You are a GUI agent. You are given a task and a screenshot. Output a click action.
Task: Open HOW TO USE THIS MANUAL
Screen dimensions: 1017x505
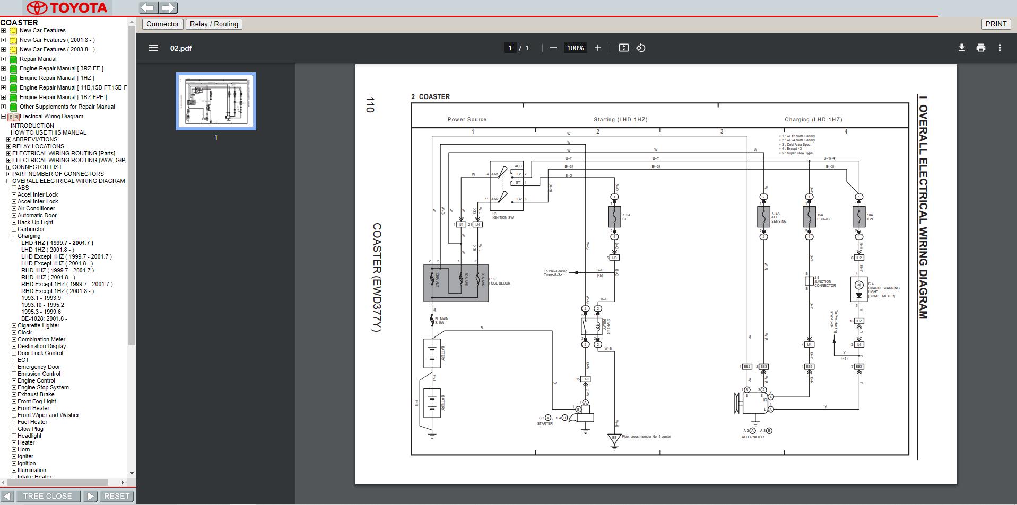(x=48, y=133)
